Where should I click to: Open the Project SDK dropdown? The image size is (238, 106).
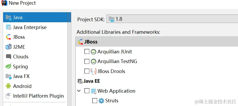click(x=172, y=19)
